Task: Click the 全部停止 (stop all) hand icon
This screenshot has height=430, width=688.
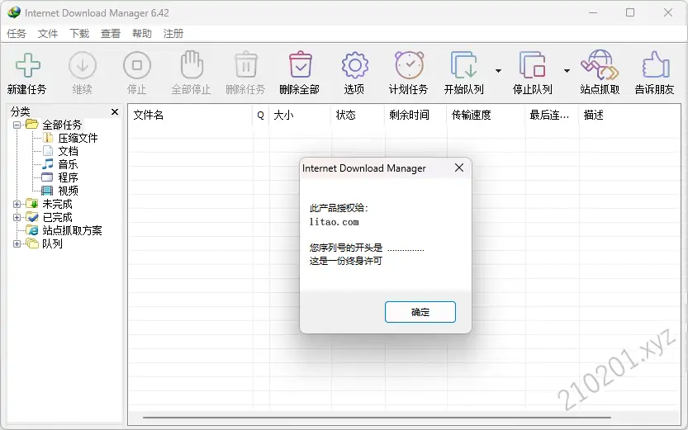Action: [x=192, y=65]
